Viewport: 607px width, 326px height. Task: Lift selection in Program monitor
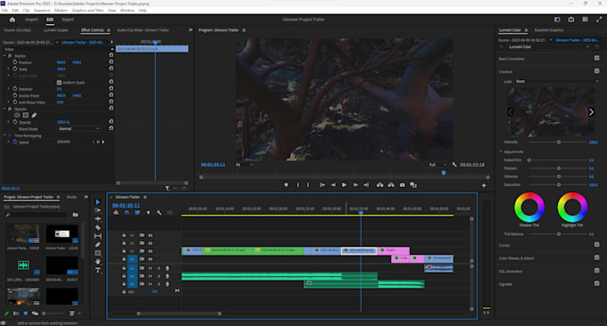click(380, 185)
